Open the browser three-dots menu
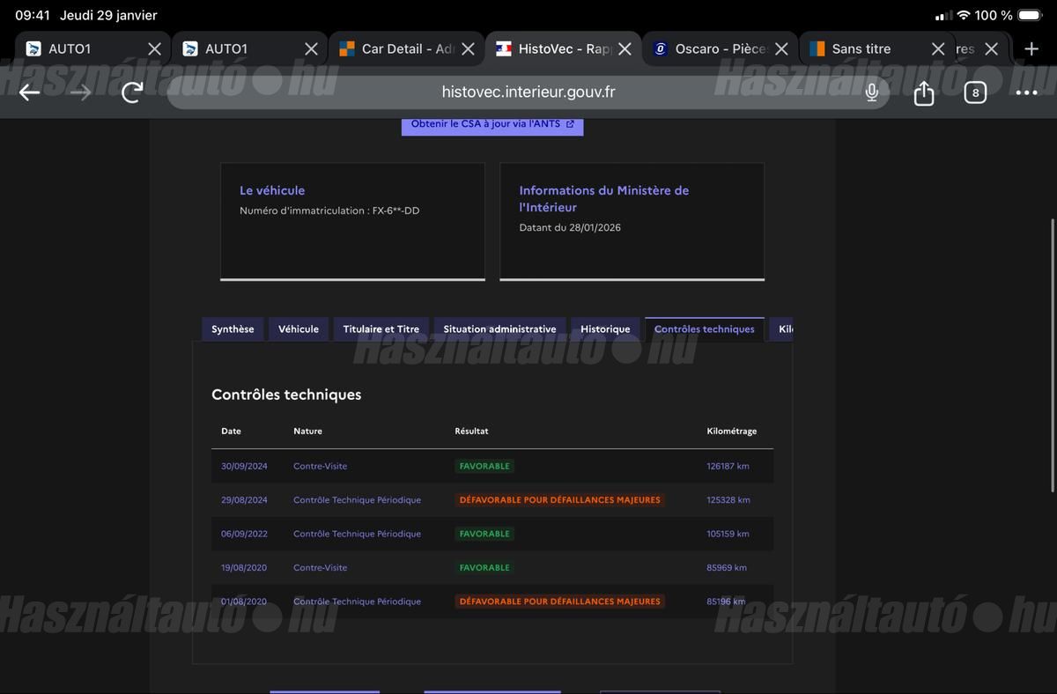Image resolution: width=1057 pixels, height=694 pixels. [x=1026, y=92]
